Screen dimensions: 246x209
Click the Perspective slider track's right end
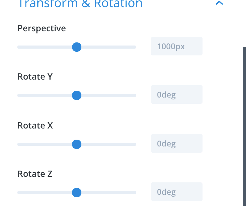tap(134, 47)
